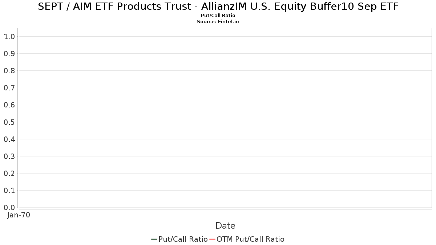436x245 pixels.
Task: Click the dark green Put/Call Ratio legend line
Action: coord(154,239)
